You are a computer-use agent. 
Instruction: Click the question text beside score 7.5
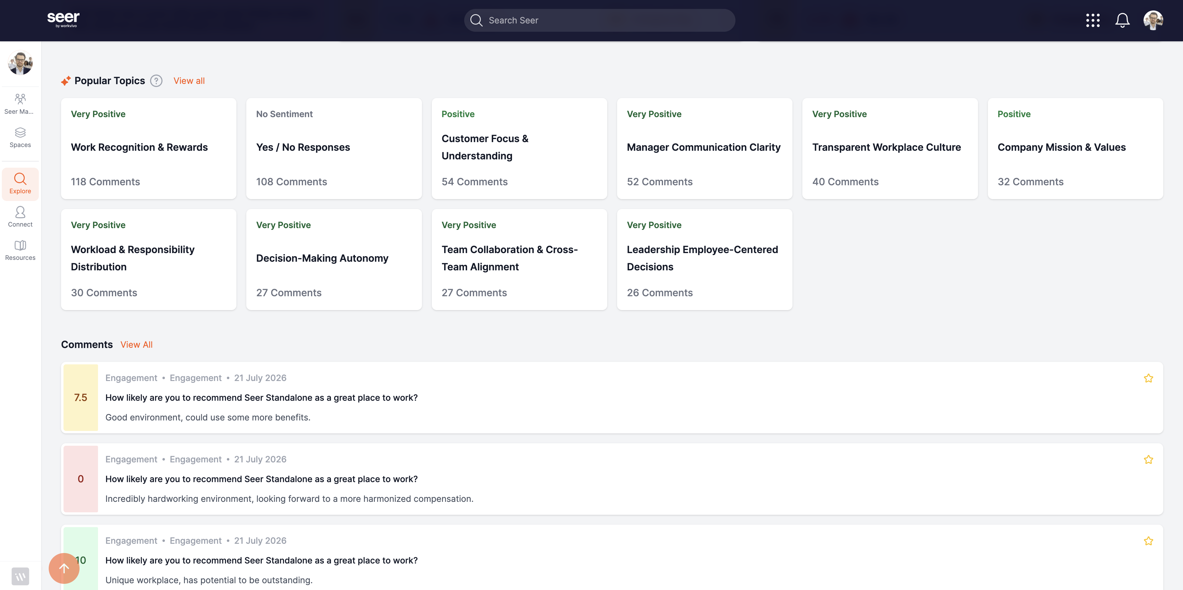click(x=261, y=398)
